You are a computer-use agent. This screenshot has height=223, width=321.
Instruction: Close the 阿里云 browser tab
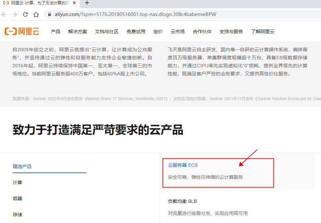coord(74,3)
